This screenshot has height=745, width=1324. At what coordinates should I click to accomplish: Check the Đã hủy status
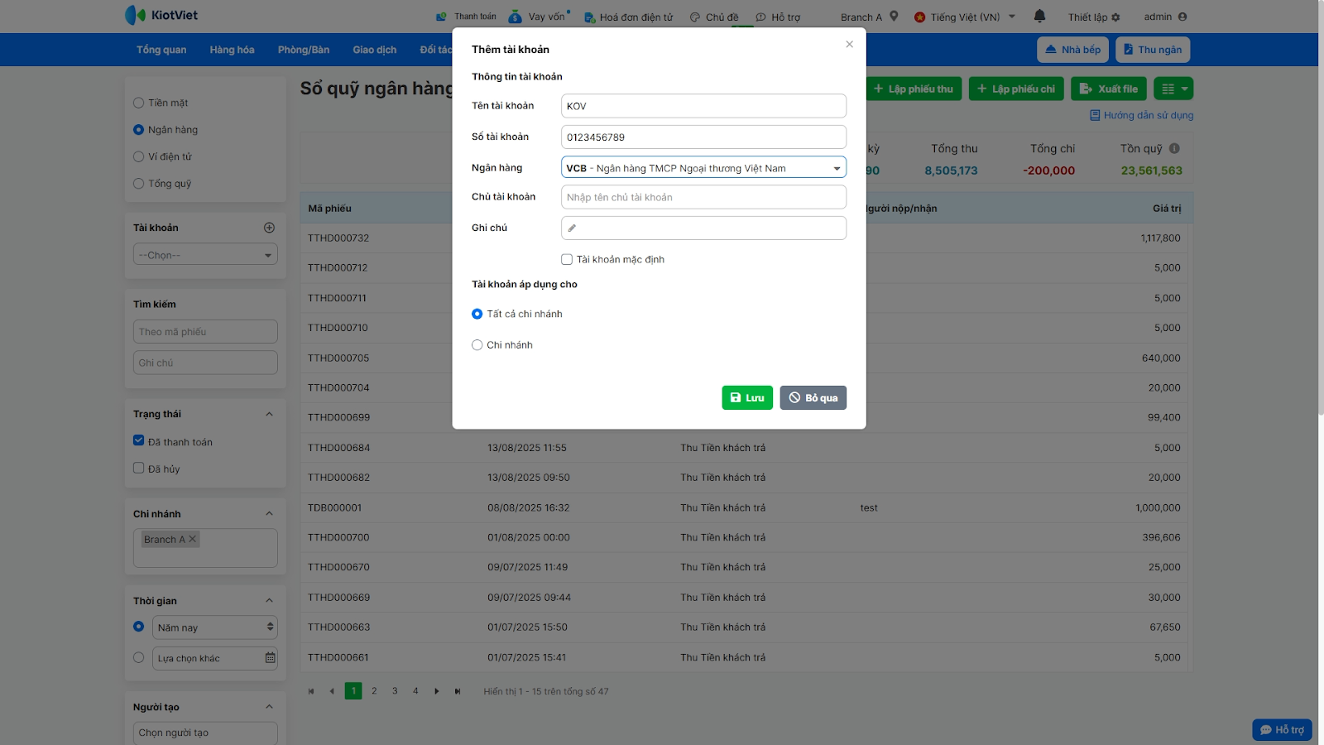[x=139, y=468]
